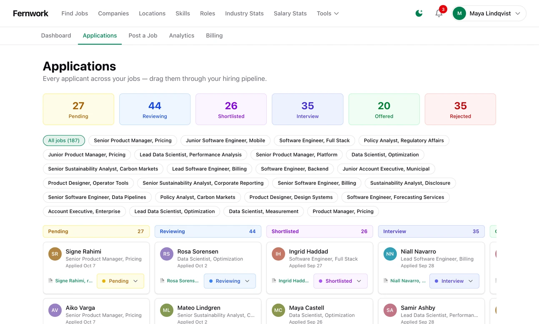The image size is (539, 324).
Task: Filter by Account Executive, Enterprise
Action: 84,211
